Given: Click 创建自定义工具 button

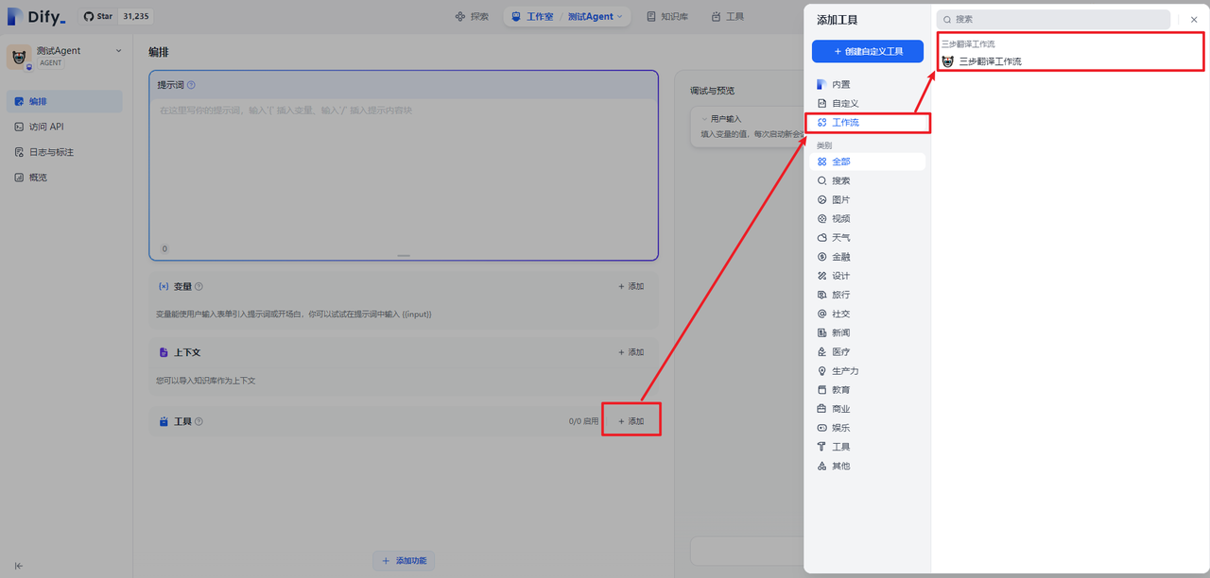Looking at the screenshot, I should [868, 51].
